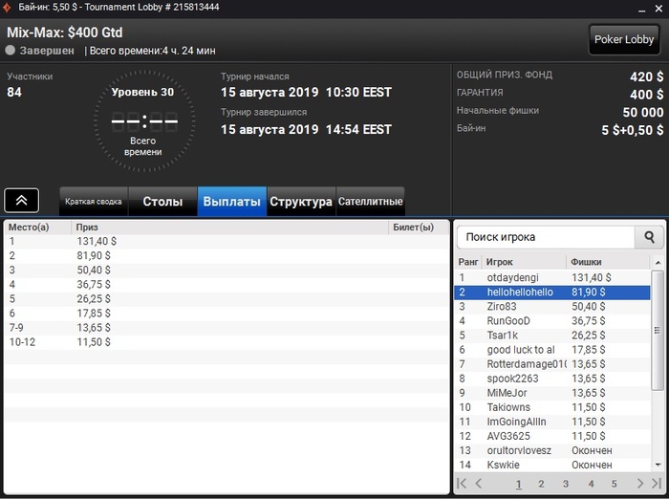The width and height of the screenshot is (669, 499).
Task: Click scroll up arrow in player list
Action: [x=658, y=263]
